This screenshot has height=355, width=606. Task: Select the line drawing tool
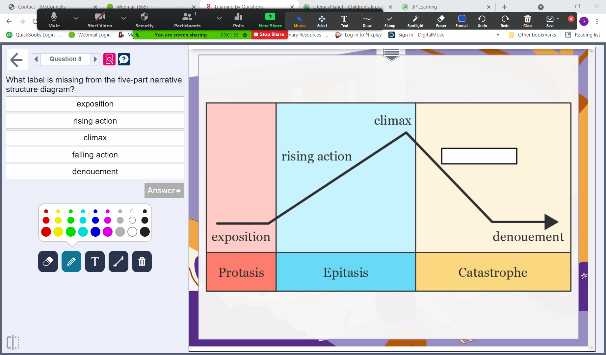(x=119, y=262)
